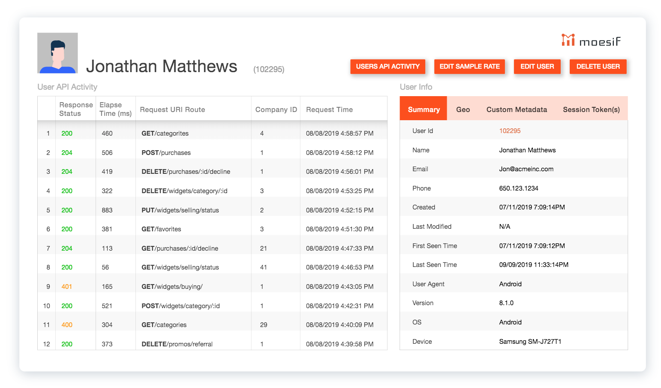
Task: Click the Moesif logo icon
Action: coord(568,40)
